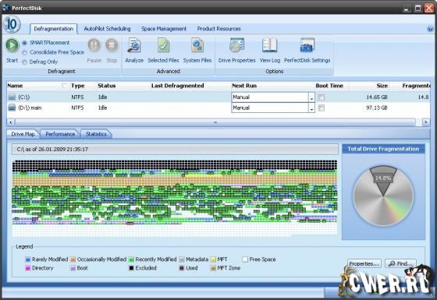Click the Name column sort arrow
Screen dimensions: 437x300
[x=64, y=86]
